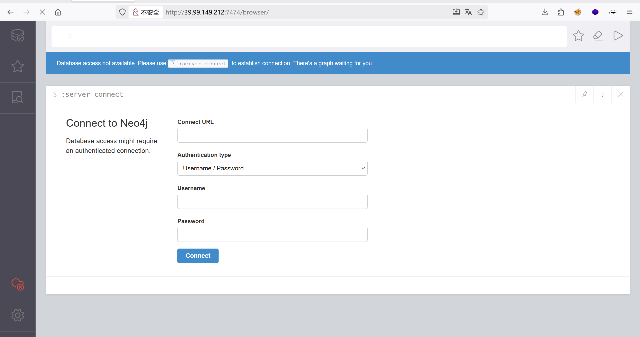This screenshot has height=337, width=640.
Task: Focus the Cypher command editor box
Action: (x=309, y=37)
